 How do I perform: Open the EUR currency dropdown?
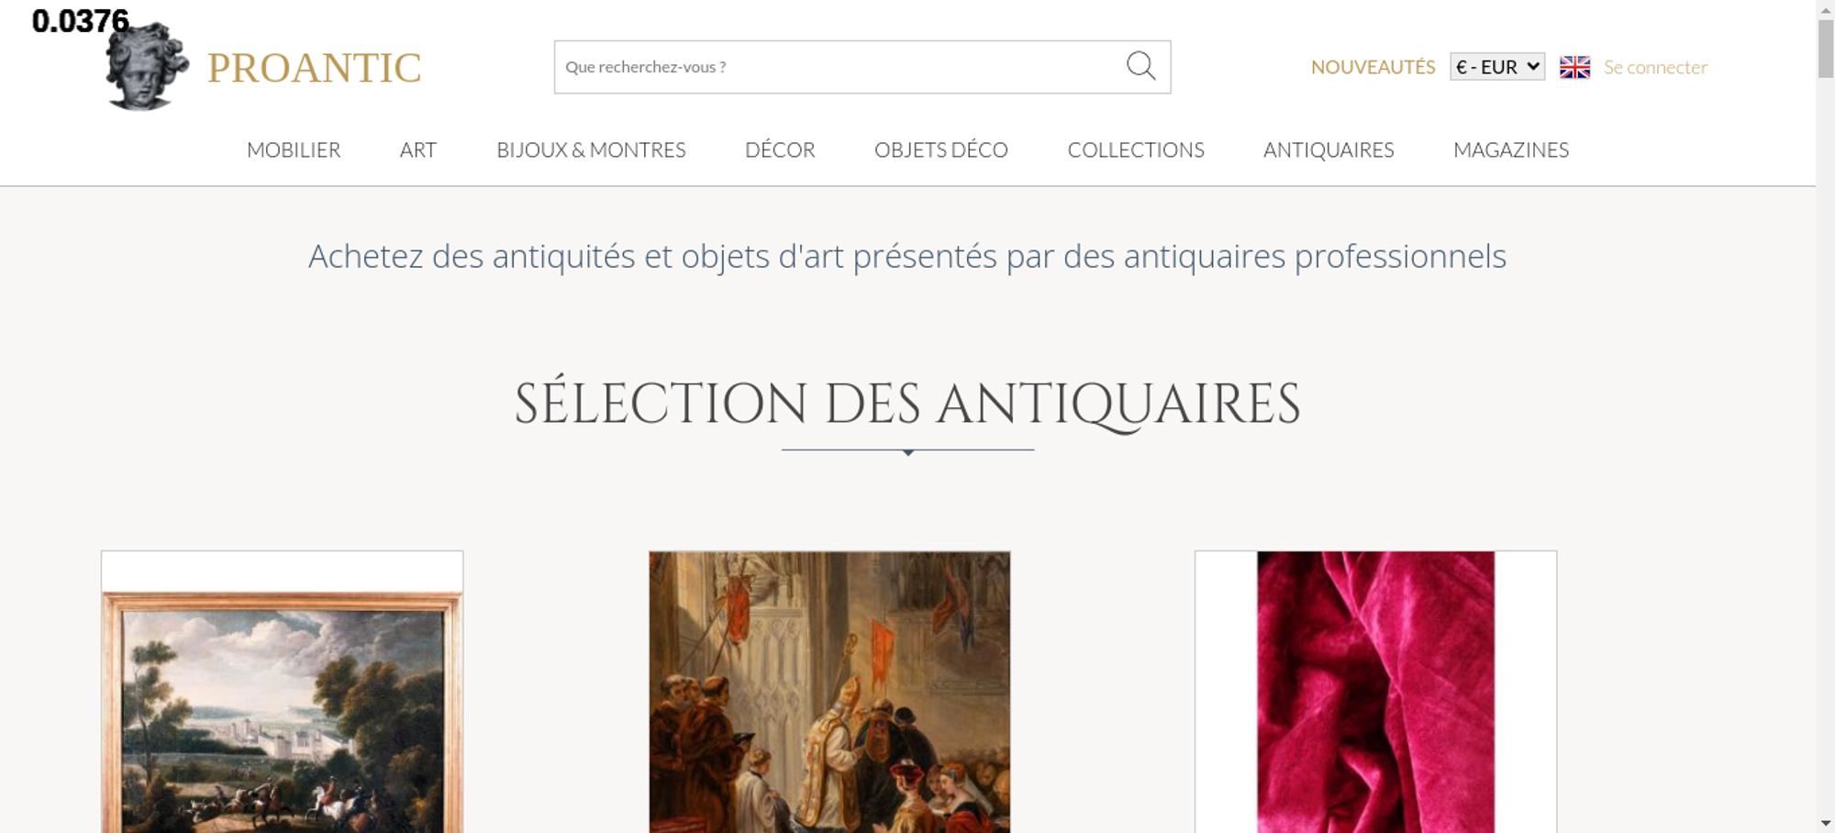tap(1496, 67)
